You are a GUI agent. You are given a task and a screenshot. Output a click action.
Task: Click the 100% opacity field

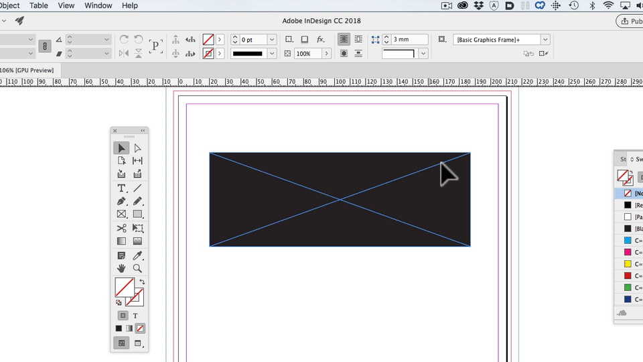click(307, 54)
